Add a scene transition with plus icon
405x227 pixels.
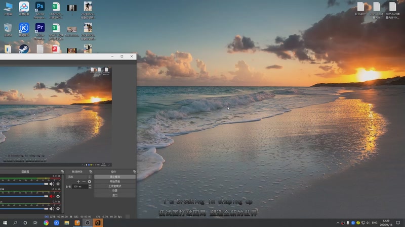pos(78,182)
